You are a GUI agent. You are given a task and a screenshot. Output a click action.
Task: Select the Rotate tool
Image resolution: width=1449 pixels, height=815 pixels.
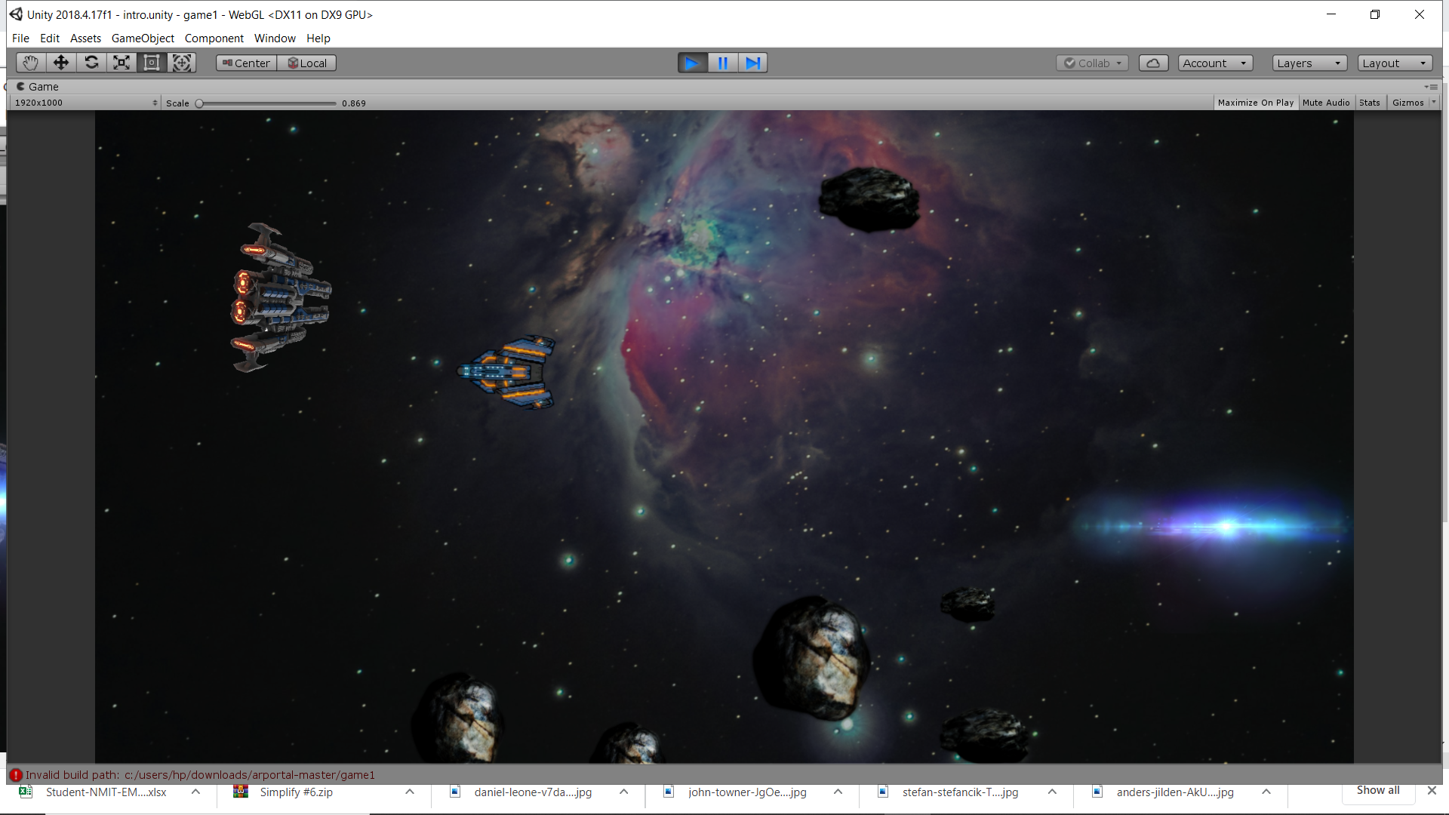[x=91, y=63]
